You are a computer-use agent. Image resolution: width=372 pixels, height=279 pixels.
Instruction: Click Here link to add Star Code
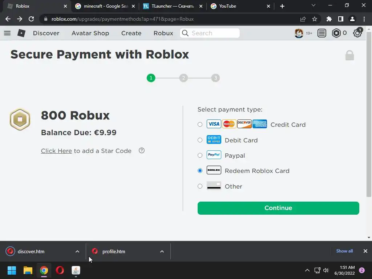[56, 151]
